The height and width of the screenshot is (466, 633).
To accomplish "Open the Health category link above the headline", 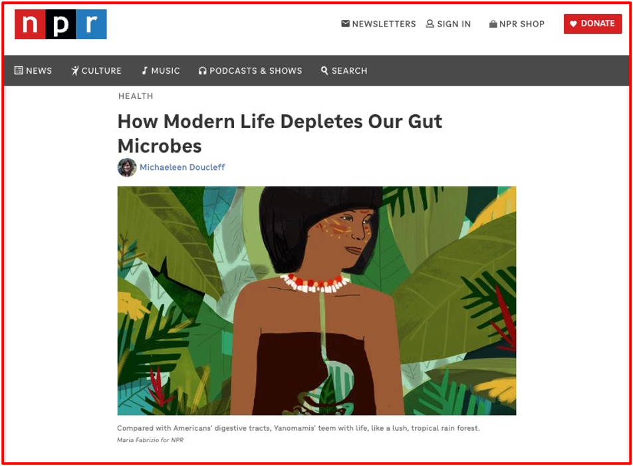I will pyautogui.click(x=136, y=96).
